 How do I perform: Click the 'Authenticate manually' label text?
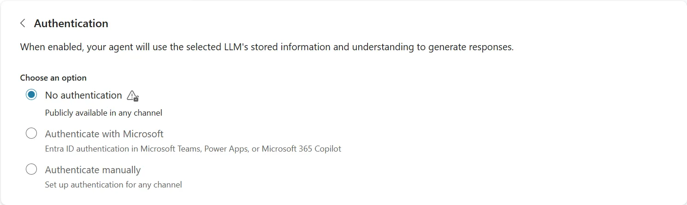pyautogui.click(x=93, y=170)
